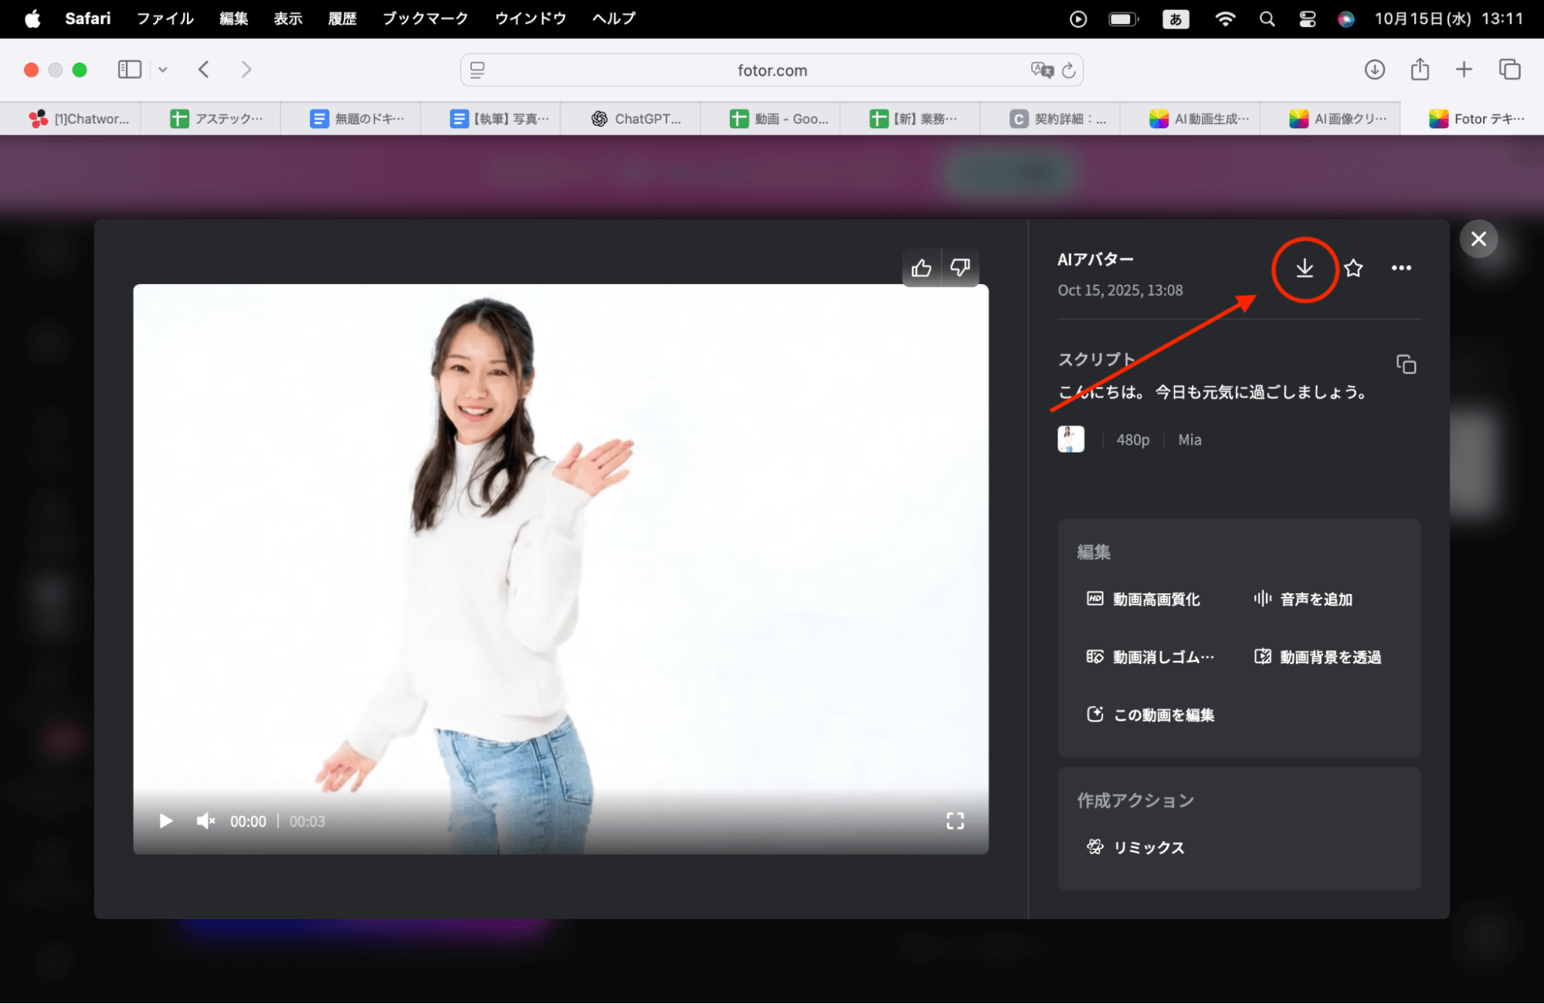The width and height of the screenshot is (1544, 1004).
Task: Toggle the Safari sidebar dropdown
Action: 162,70
